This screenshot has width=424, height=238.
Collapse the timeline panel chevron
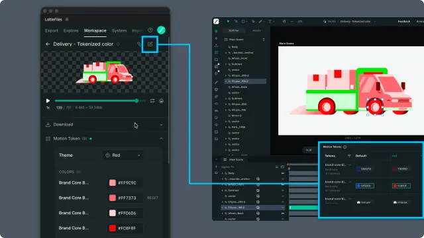pyautogui.click(x=216, y=160)
